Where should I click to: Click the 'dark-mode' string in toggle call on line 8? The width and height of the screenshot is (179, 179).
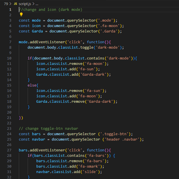[x=107, y=47]
